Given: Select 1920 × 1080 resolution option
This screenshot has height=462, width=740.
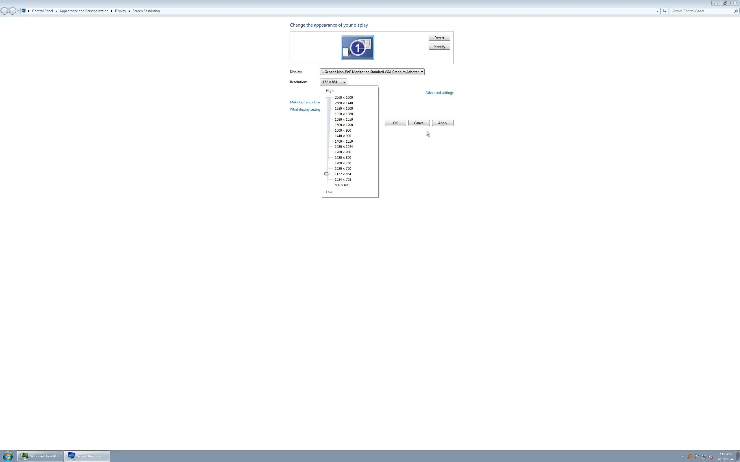Looking at the screenshot, I should (x=343, y=114).
